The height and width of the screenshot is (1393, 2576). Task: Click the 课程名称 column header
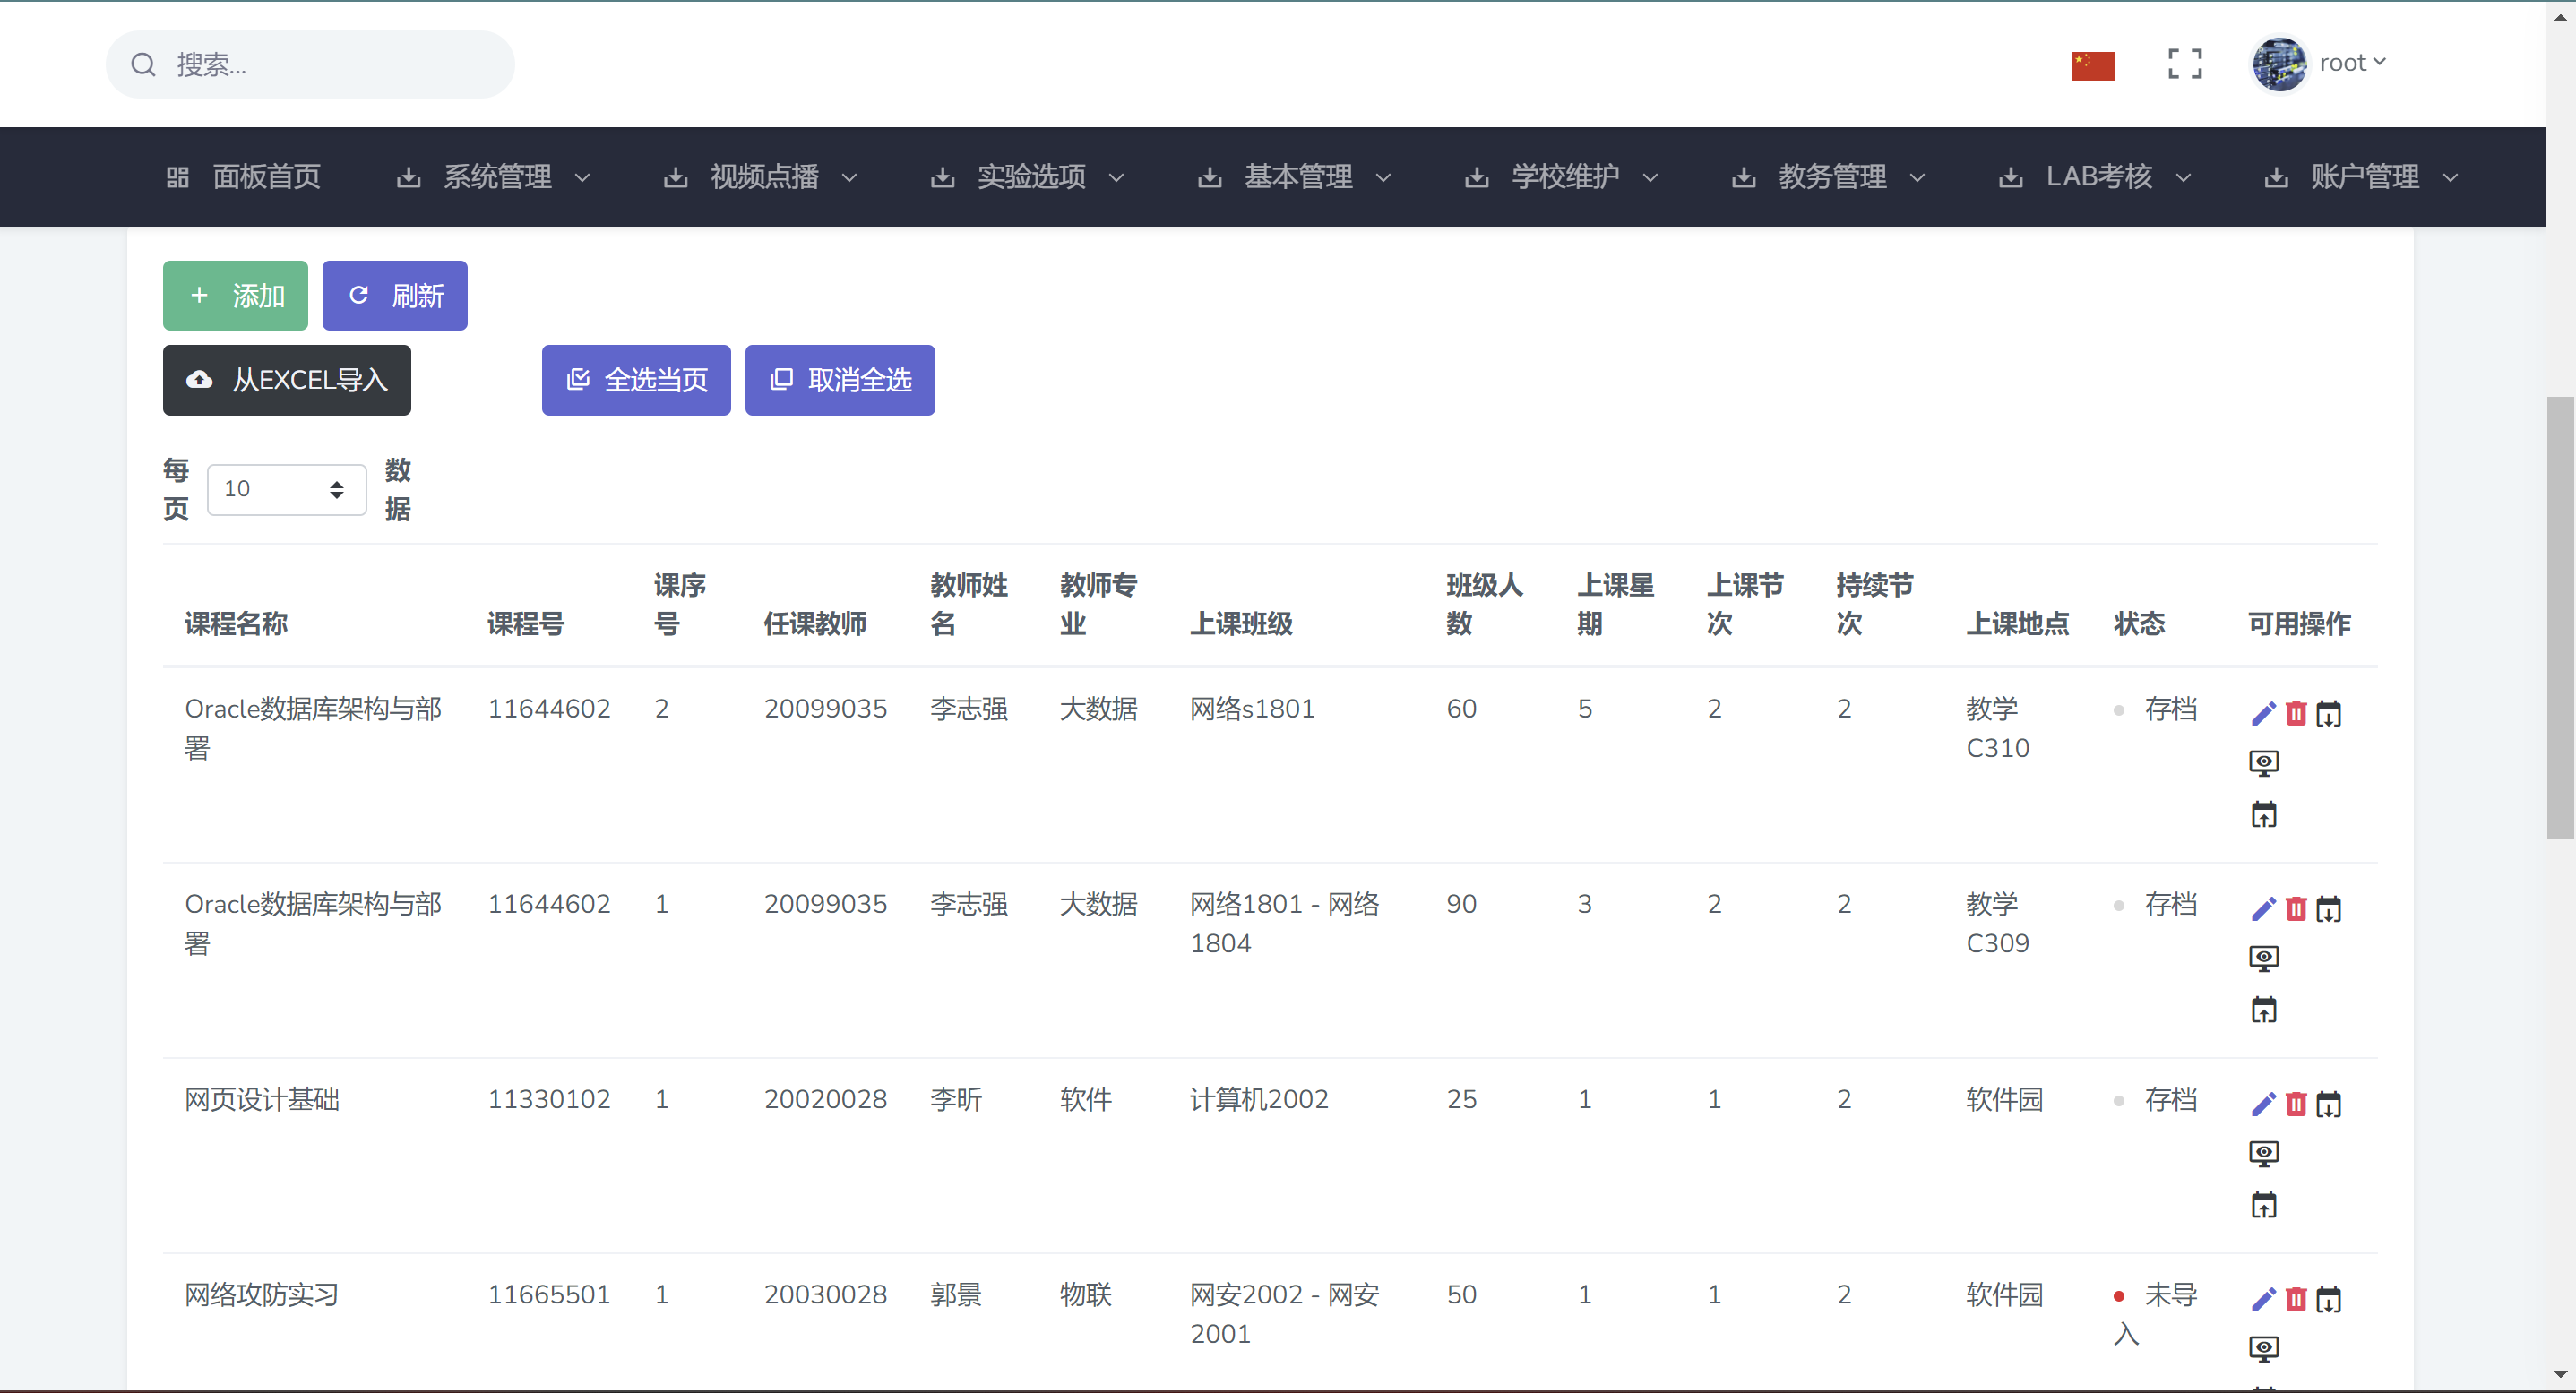236,624
